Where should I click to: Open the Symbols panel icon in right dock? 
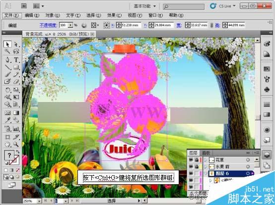click(267, 90)
